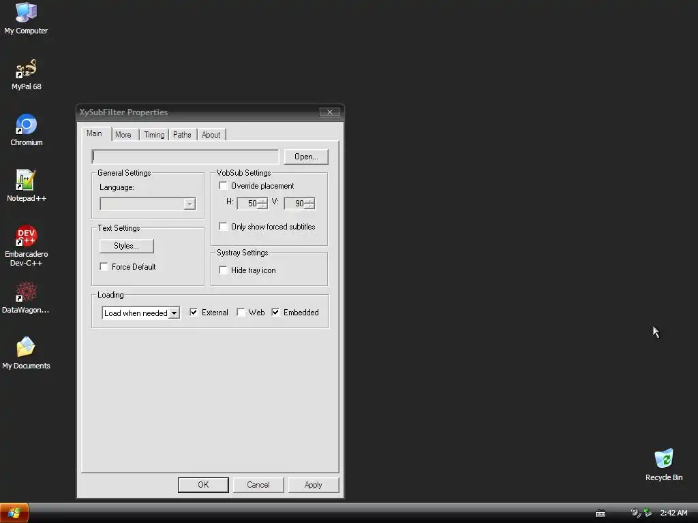Click the V placement spinner value
The image size is (698, 523).
[x=299, y=203]
